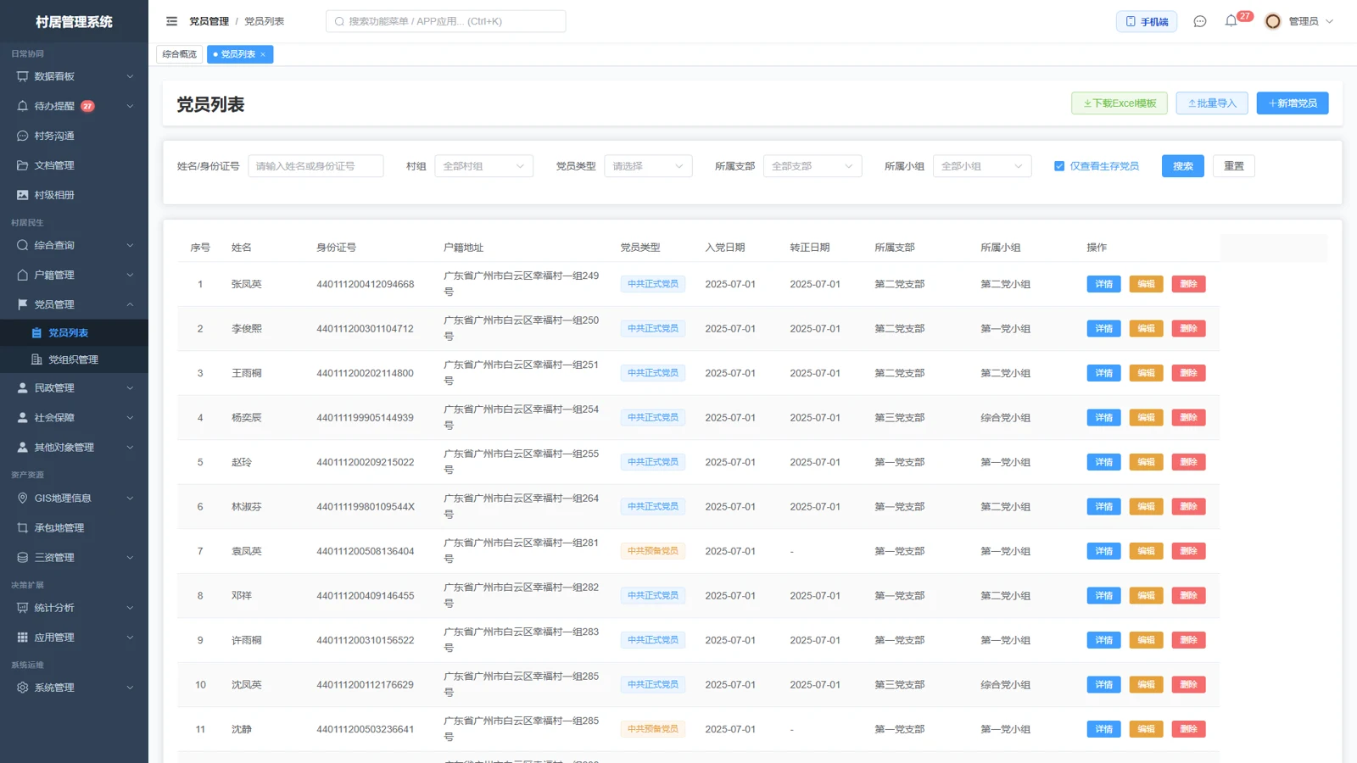
Task: Click the 重置 button
Action: (1234, 166)
